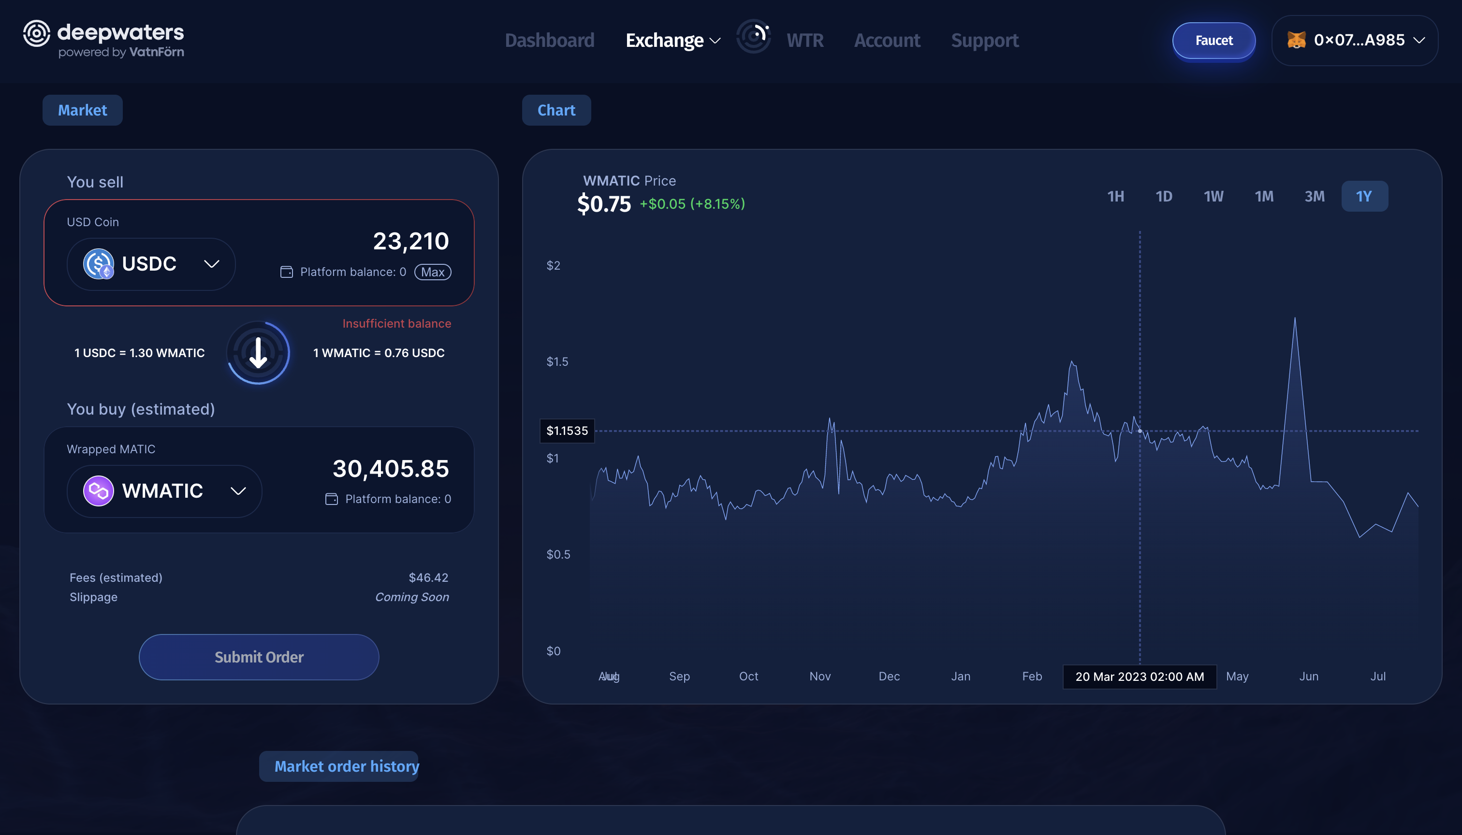Click the Fees (estimated) label

click(116, 577)
